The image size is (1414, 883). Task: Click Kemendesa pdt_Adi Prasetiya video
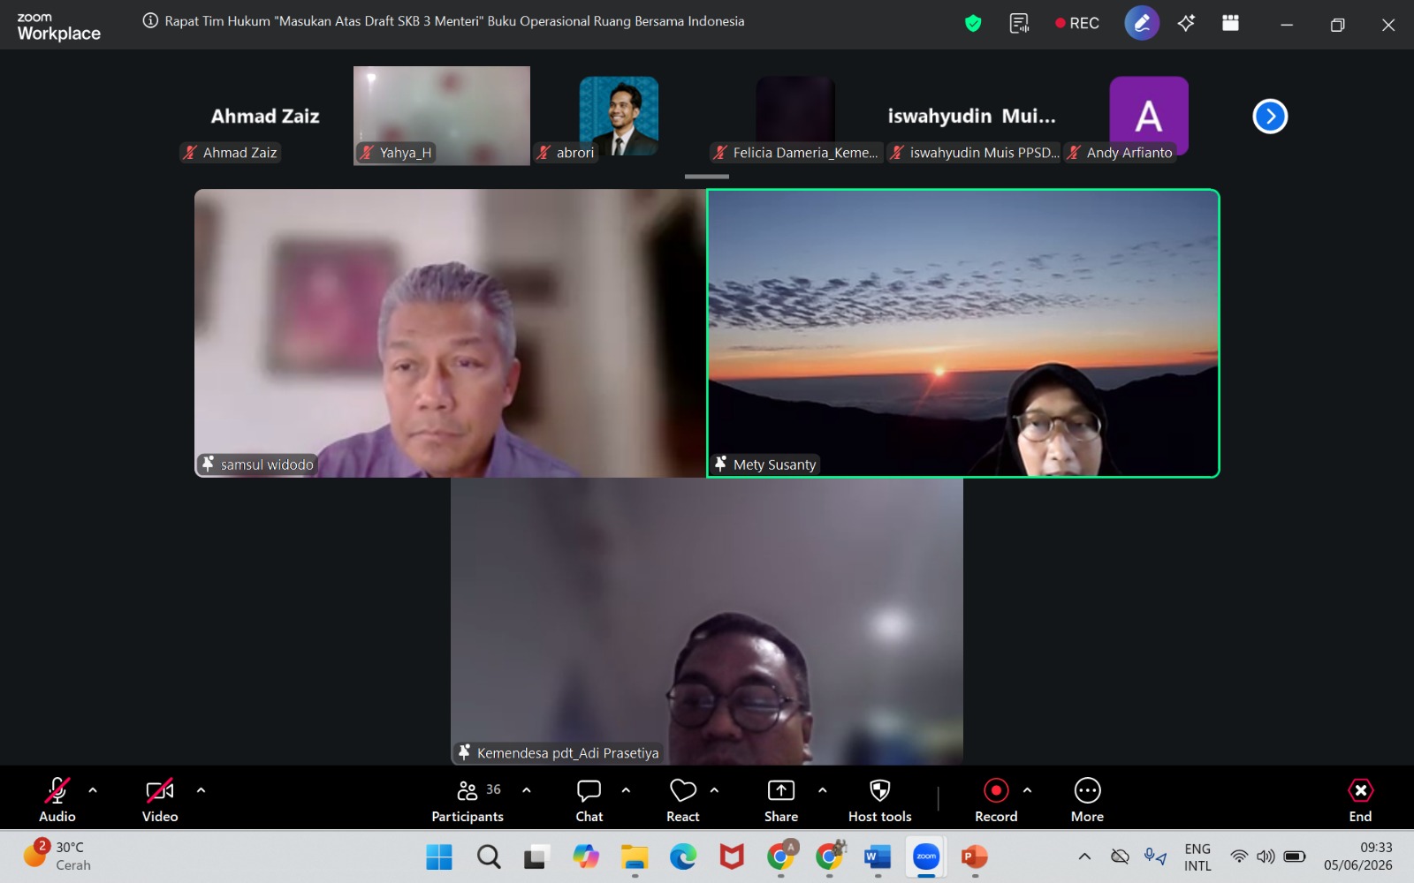(x=707, y=622)
